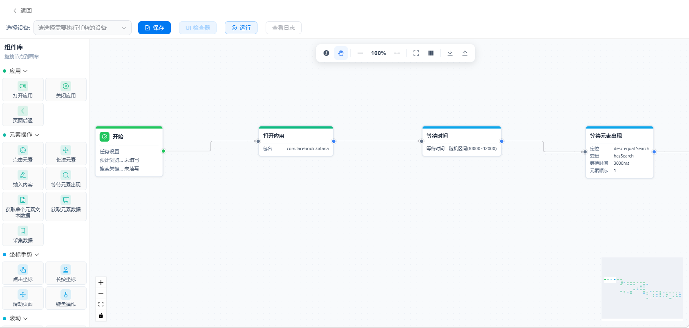This screenshot has height=328, width=689.
Task: Select the 输入内容 component
Action: 23,178
